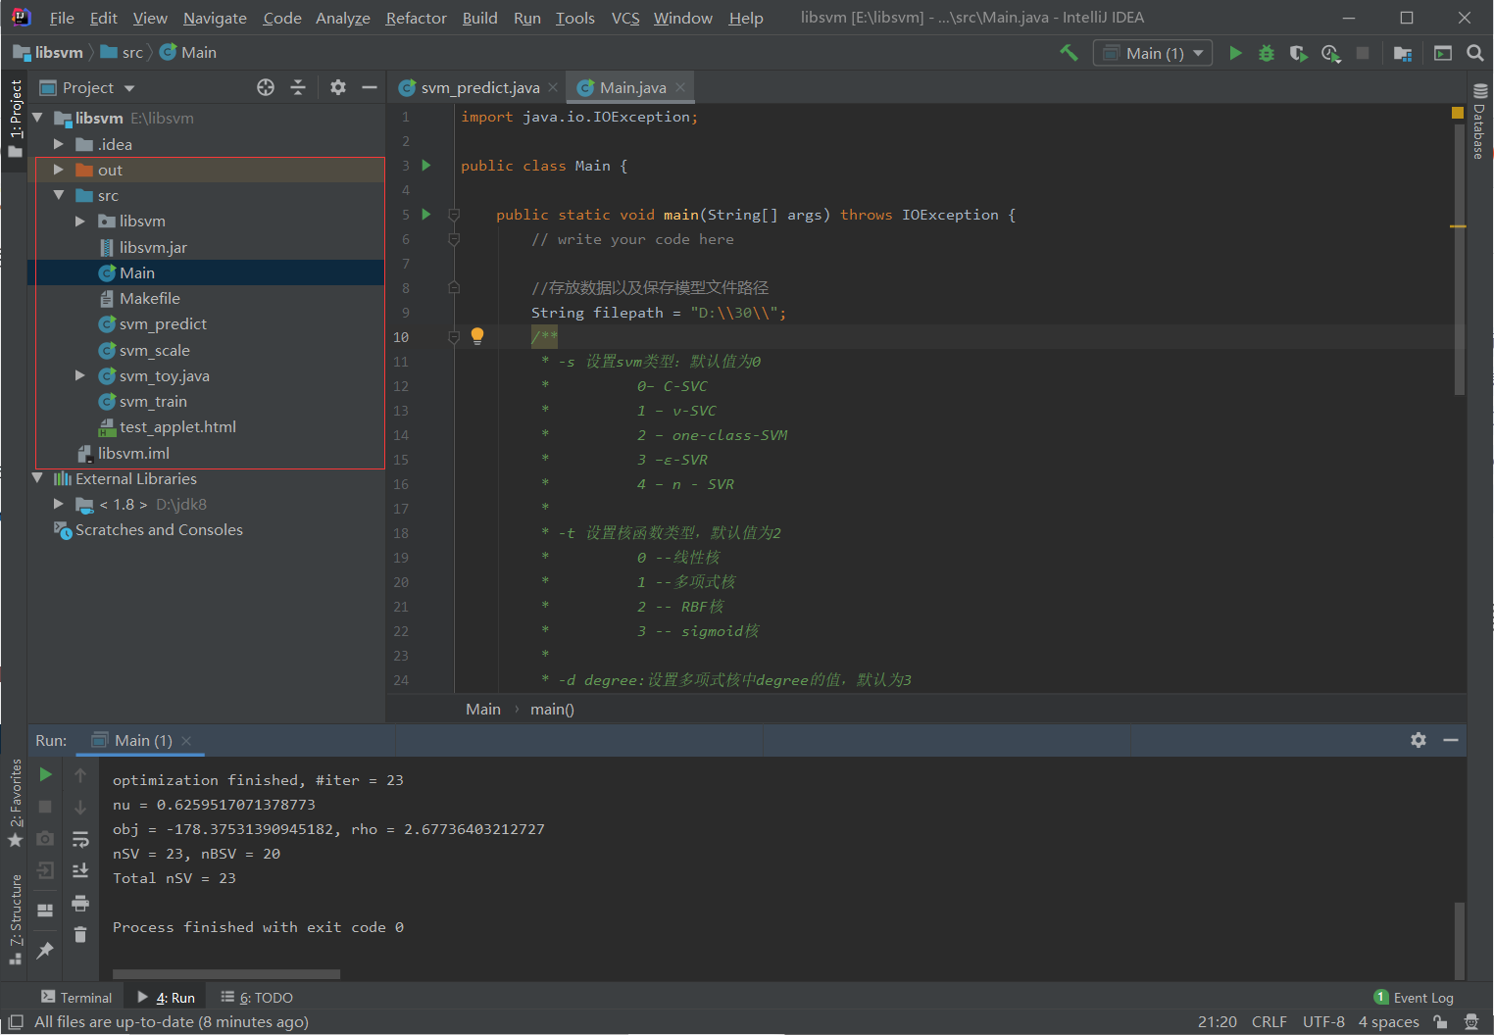Rerun Main in the Run panel
The height and width of the screenshot is (1035, 1494).
45,774
